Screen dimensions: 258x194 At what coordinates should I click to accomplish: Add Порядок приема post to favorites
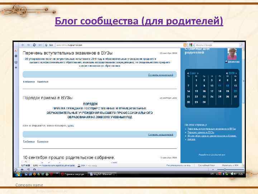point(29,142)
